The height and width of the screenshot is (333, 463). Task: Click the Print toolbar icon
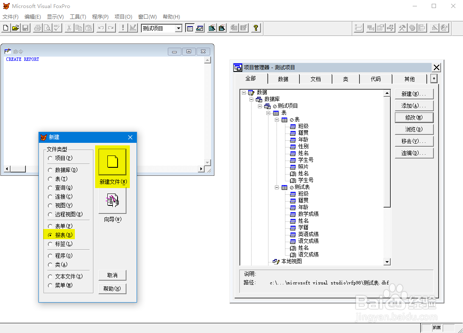pyautogui.click(x=38, y=28)
